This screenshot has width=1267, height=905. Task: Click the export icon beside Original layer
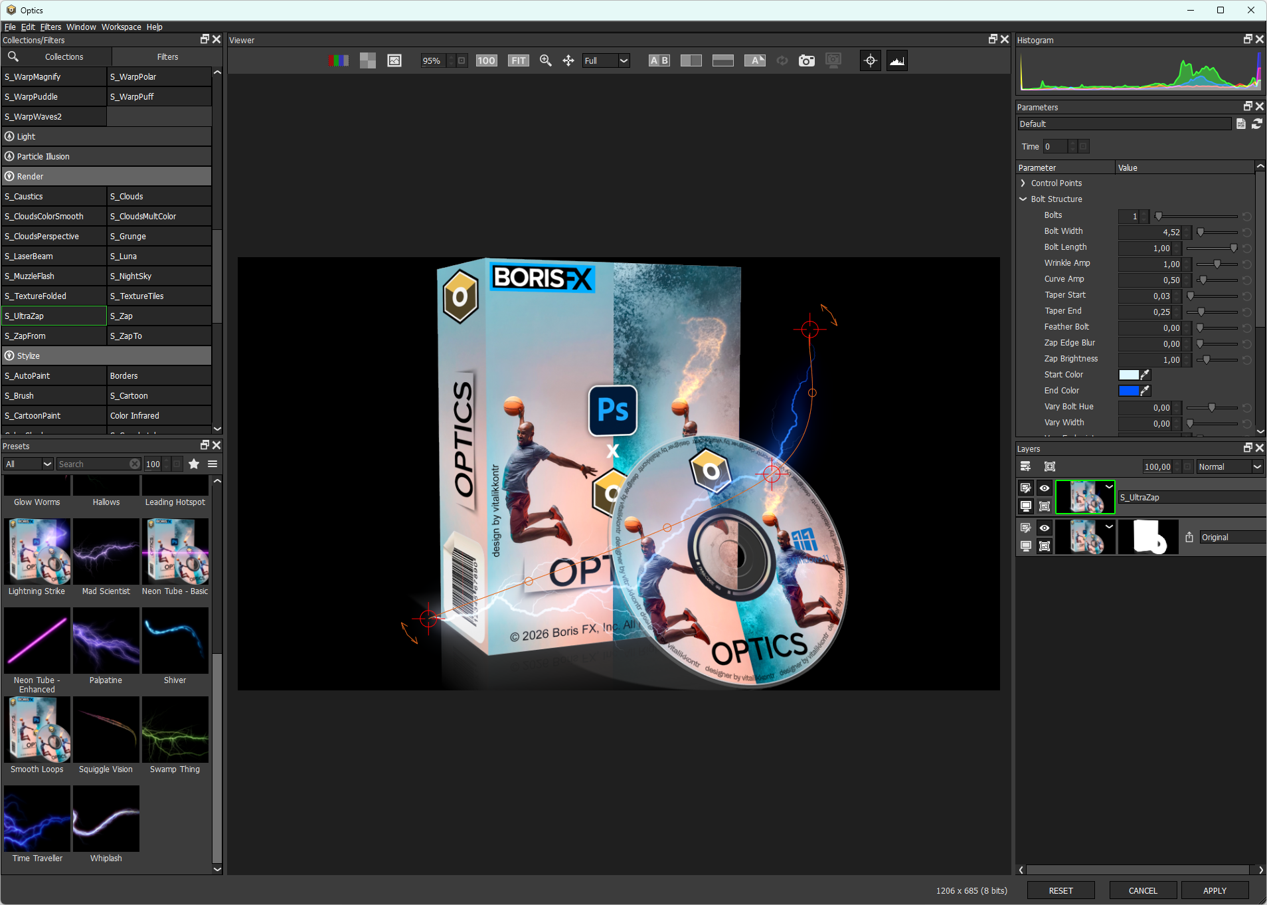click(x=1189, y=537)
